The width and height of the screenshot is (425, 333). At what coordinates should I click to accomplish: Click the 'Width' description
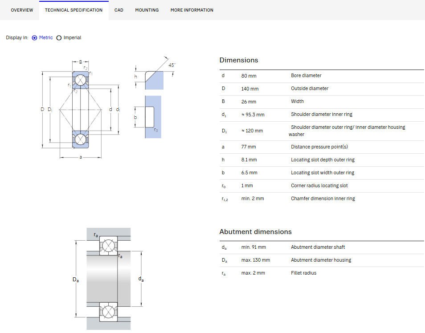(297, 102)
